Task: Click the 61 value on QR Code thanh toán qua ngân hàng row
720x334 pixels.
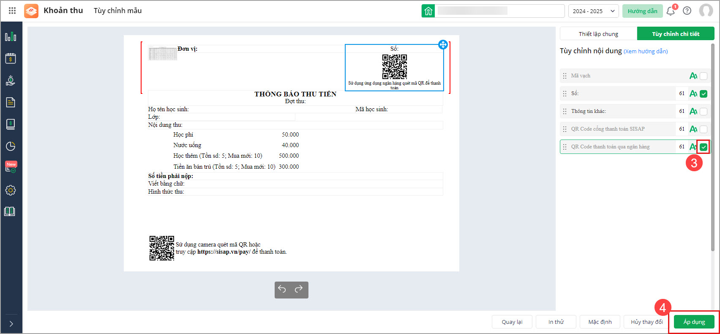Action: [x=682, y=147]
